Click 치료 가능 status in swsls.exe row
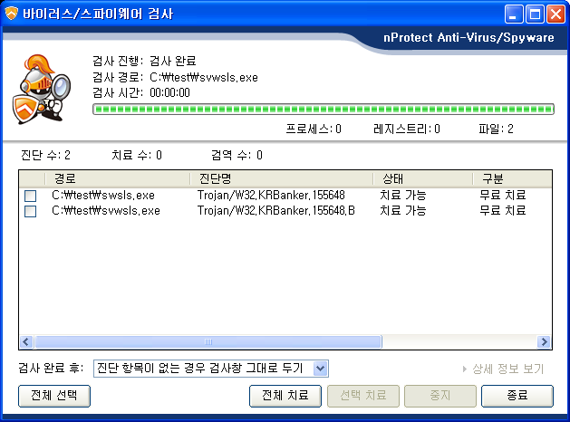 pyautogui.click(x=402, y=196)
